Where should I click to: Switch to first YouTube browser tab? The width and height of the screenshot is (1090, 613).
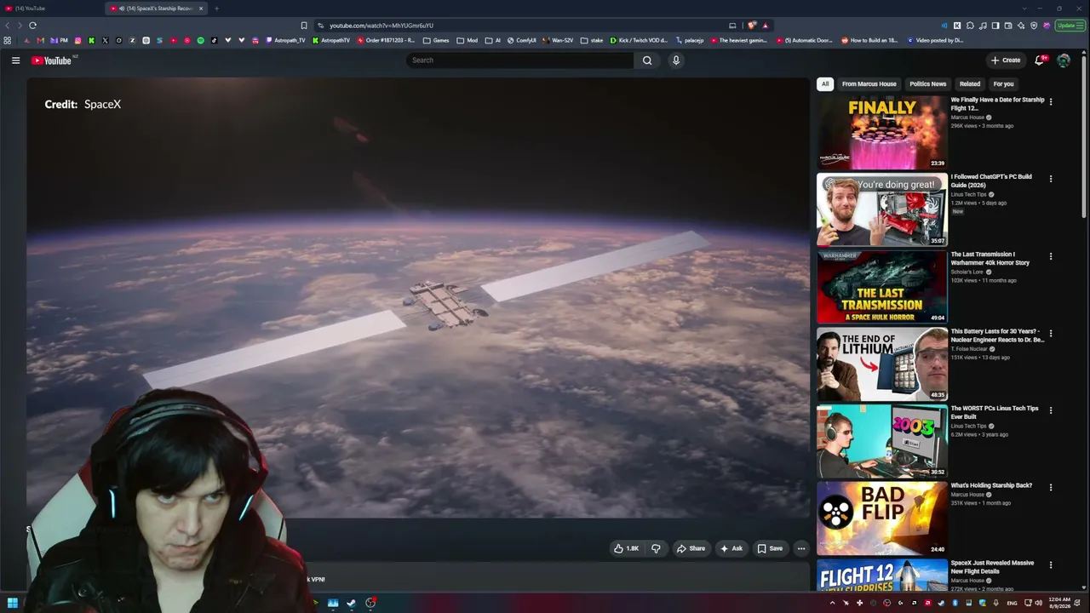(51, 9)
